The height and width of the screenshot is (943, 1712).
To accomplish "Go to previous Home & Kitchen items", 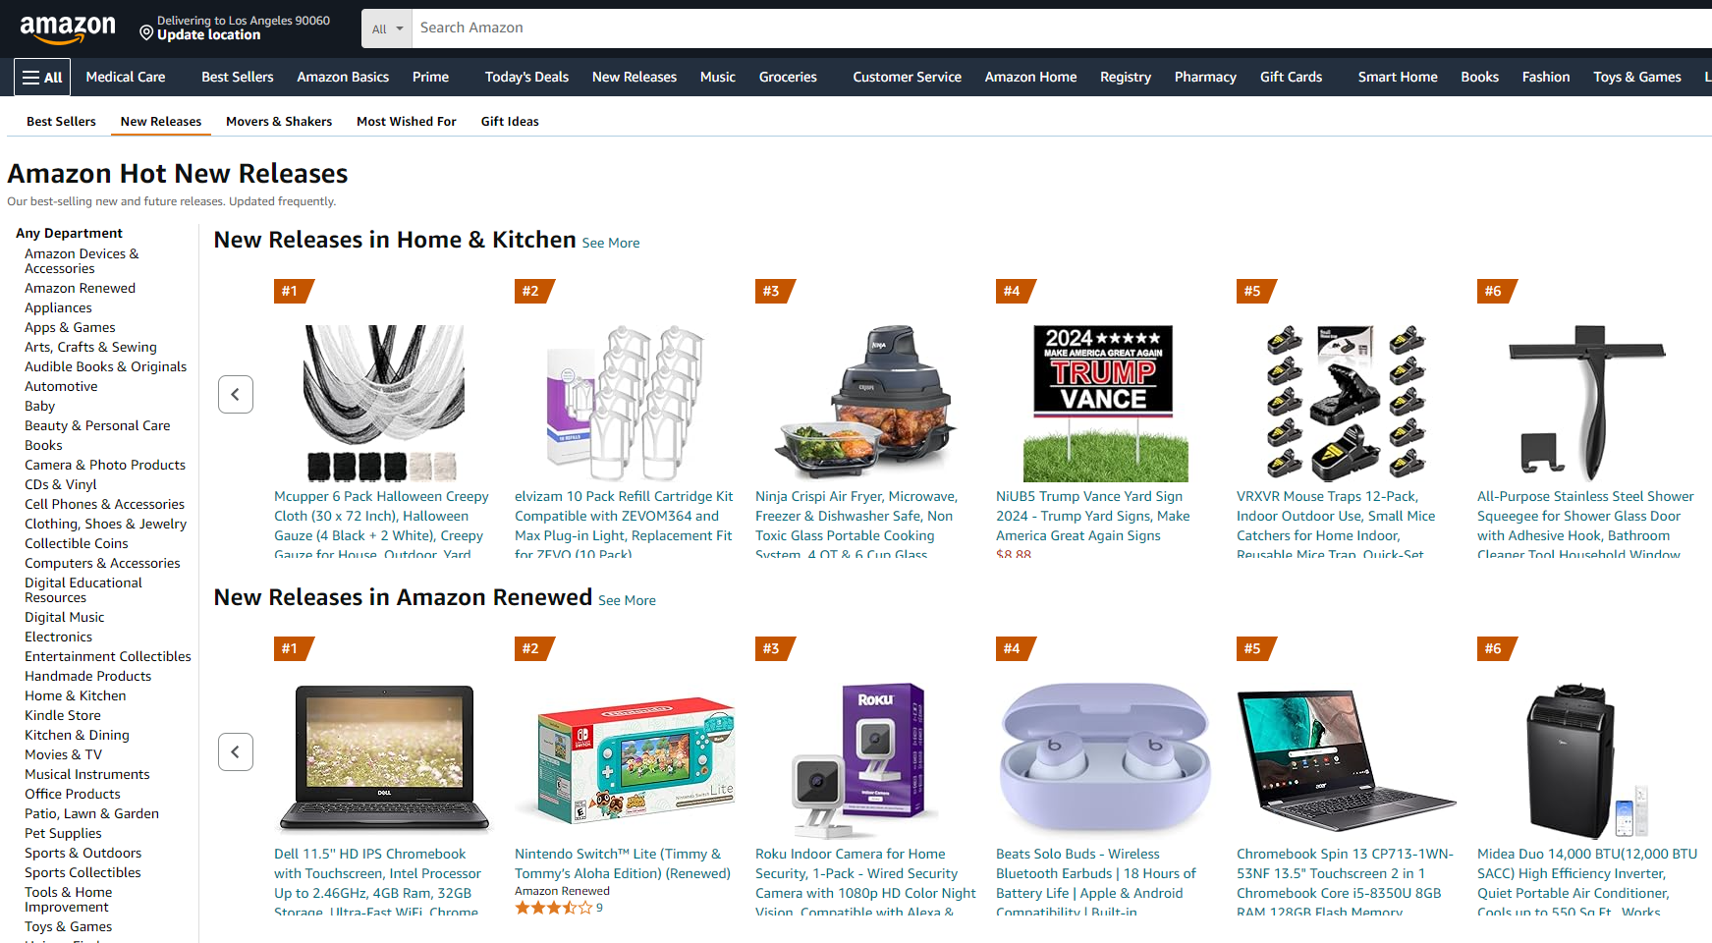I will point(236,394).
